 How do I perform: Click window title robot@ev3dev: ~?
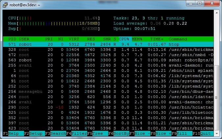[x=25, y=5]
